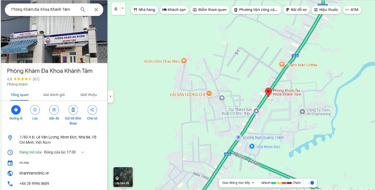Select the Phương tiện công cộng chip

pos(256,10)
